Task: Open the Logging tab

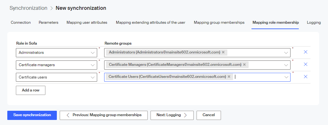Action: point(314,22)
